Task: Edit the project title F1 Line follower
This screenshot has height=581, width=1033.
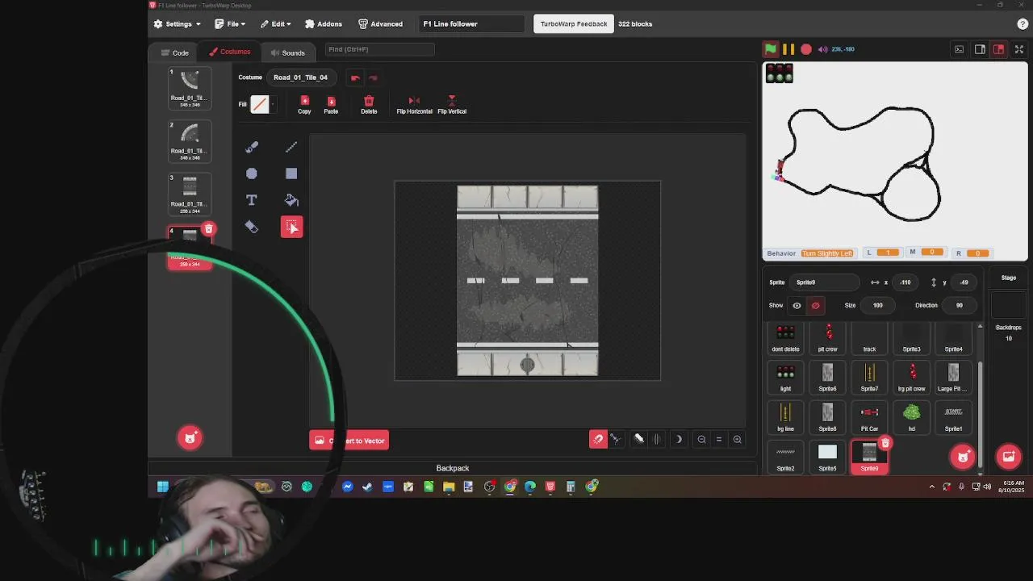Action: tap(472, 24)
